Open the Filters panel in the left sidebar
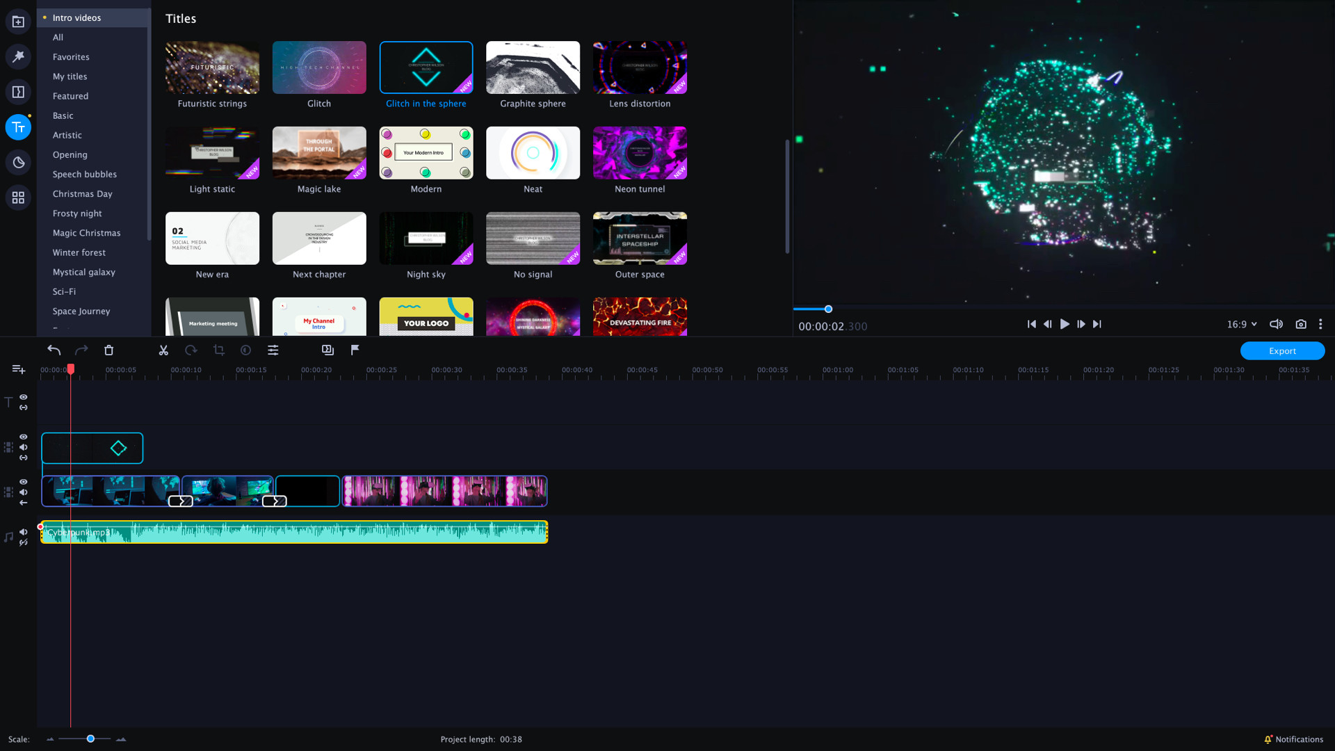This screenshot has height=751, width=1335. tap(19, 56)
